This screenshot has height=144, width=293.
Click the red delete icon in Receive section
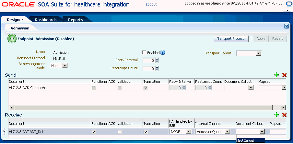click(x=284, y=115)
